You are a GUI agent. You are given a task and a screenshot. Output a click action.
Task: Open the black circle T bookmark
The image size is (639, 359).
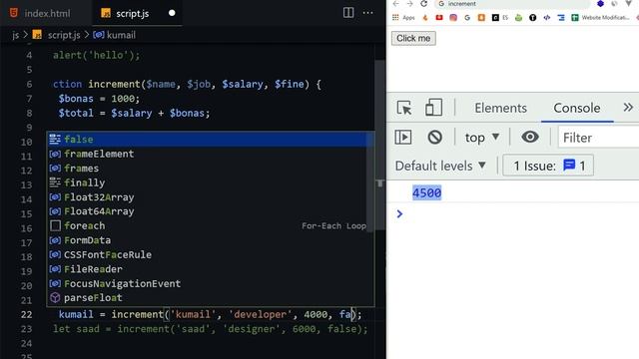pyautogui.click(x=532, y=18)
